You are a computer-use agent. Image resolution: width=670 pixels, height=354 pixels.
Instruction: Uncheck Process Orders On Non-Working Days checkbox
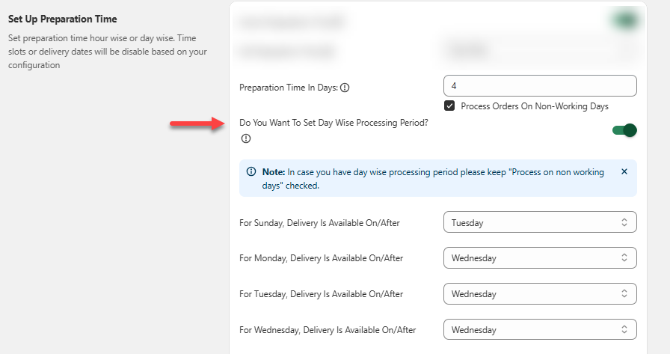449,106
